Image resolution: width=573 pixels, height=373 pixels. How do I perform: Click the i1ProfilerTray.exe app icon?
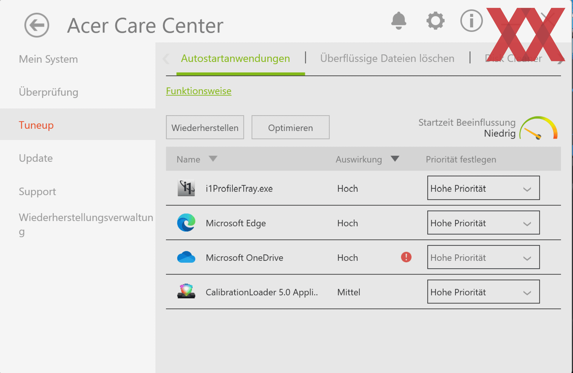186,188
